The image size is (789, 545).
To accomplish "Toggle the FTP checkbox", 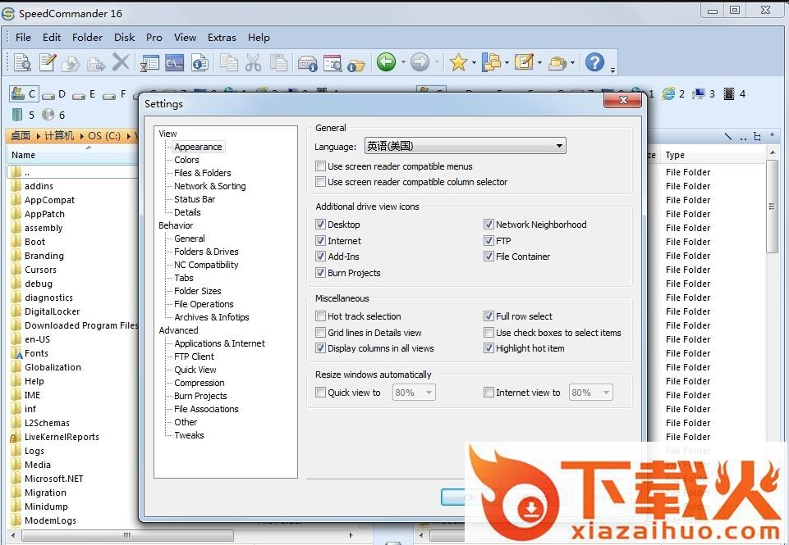I will click(x=489, y=241).
